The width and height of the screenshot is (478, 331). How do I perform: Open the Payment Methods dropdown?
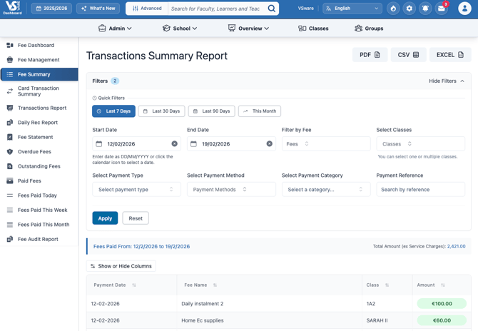pyautogui.click(x=230, y=190)
